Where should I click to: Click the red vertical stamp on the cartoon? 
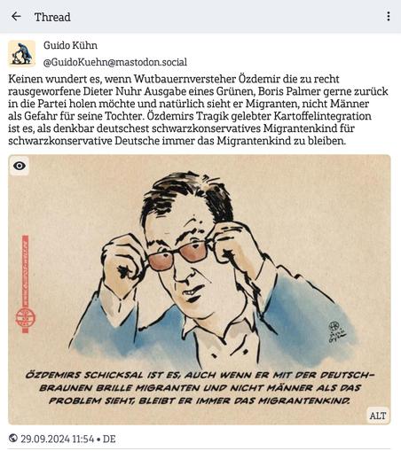click(25, 284)
